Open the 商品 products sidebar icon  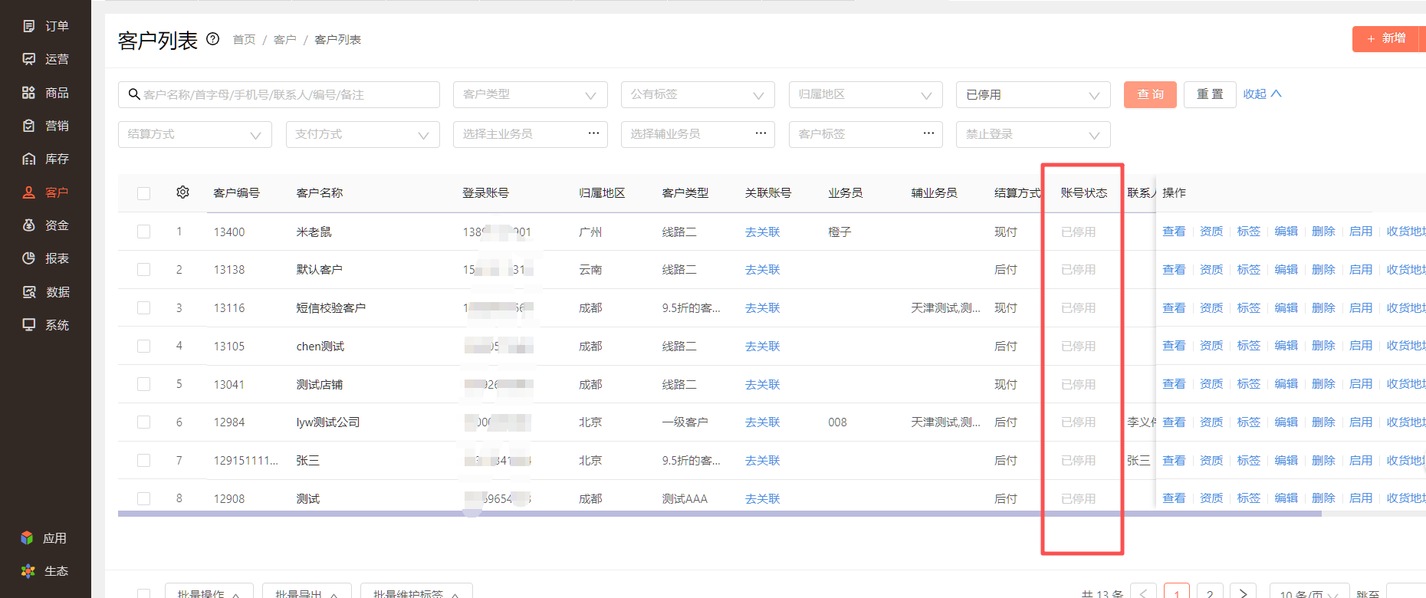[x=29, y=93]
